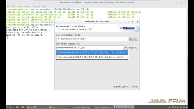Go Back in the installer wizard
The image size is (194, 109).
click(x=117, y=87)
